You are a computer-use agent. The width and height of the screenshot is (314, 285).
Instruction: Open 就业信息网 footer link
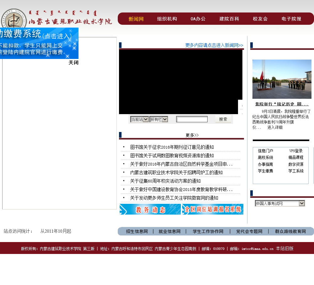170,231
